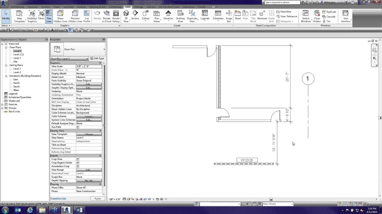The width and height of the screenshot is (382, 214).
Task: Click Remove Hidden Lines tool
Action: (x=75, y=16)
